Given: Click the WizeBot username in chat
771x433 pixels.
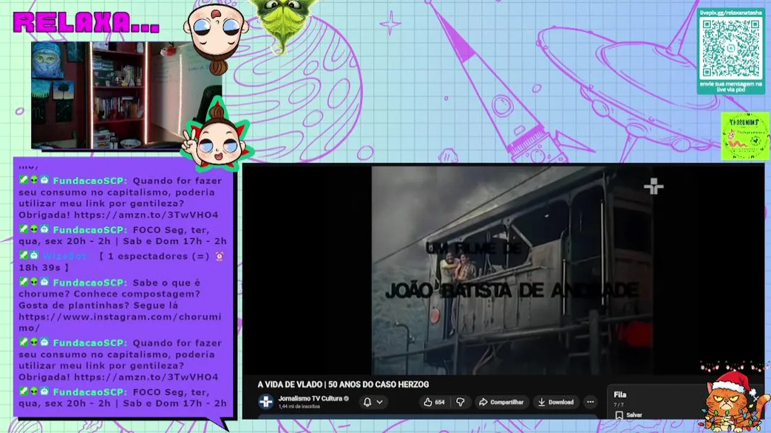Looking at the screenshot, I should [x=66, y=256].
